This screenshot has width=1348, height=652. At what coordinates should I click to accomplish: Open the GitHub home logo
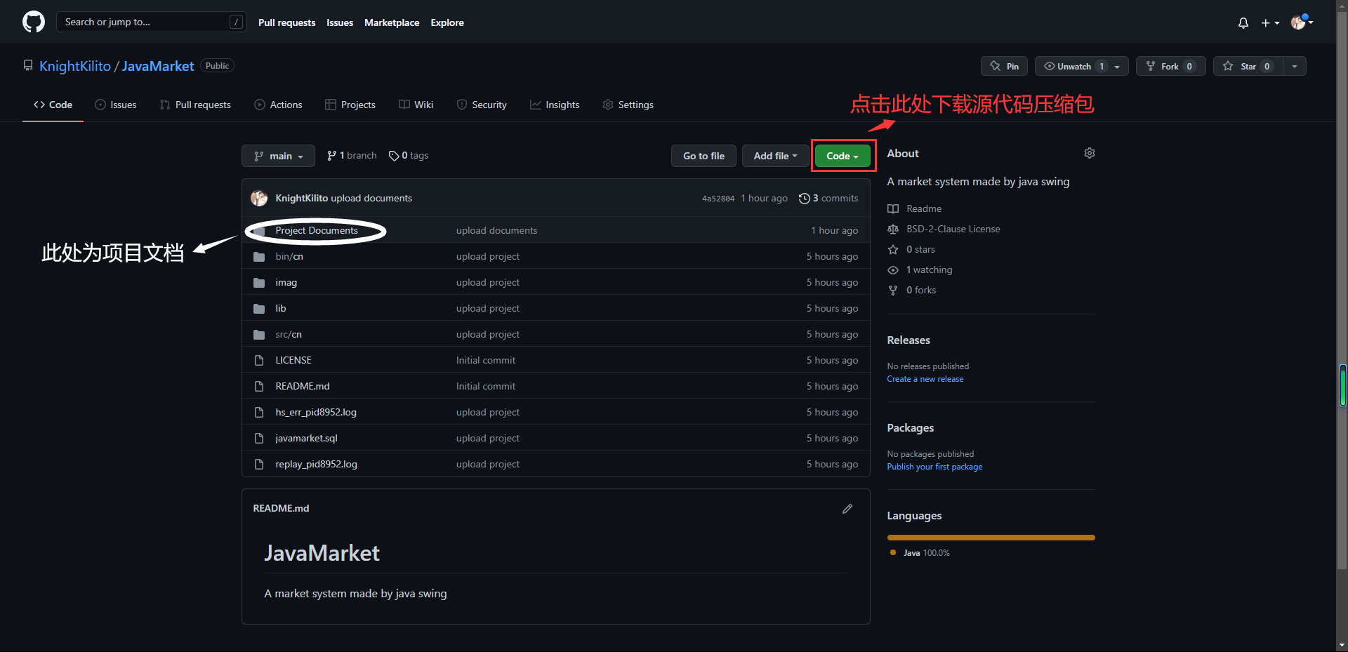click(34, 22)
